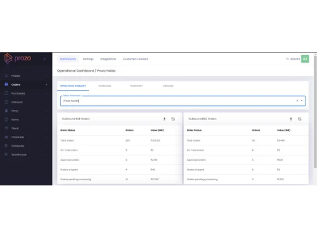Open the Dashboards top menu
This screenshot has height=238, width=317.
pyautogui.click(x=68, y=59)
